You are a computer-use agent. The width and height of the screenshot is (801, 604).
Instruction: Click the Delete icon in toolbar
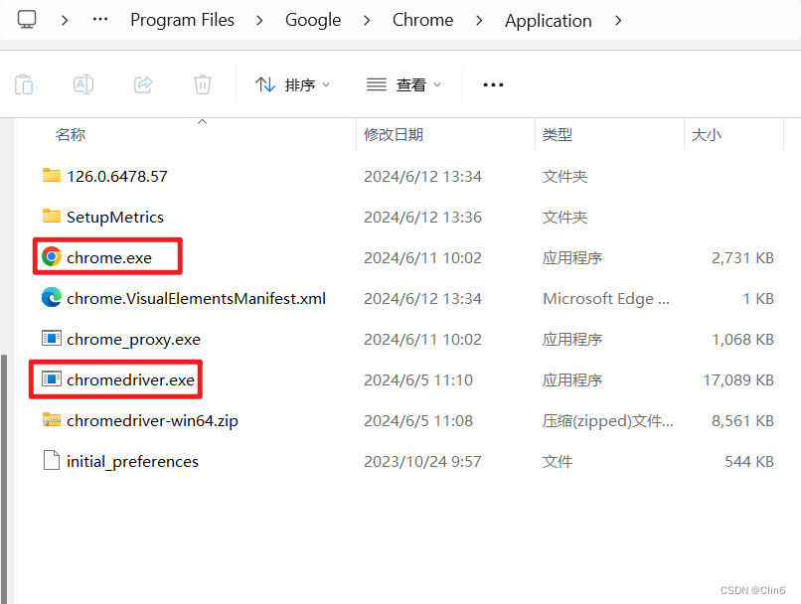point(202,83)
